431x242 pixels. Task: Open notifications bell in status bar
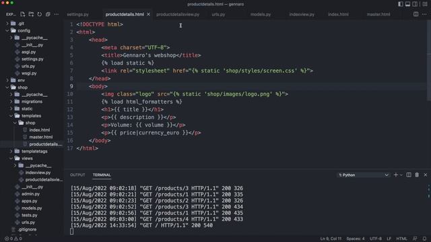point(424,239)
